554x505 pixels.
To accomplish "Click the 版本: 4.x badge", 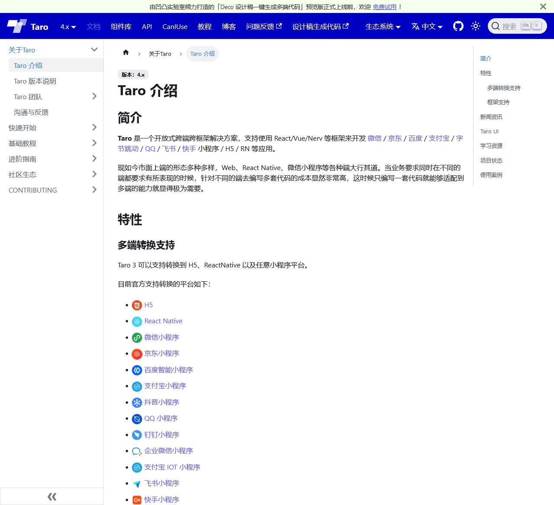I will (133, 74).
